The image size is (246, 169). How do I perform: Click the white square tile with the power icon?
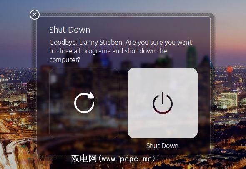[163, 103]
